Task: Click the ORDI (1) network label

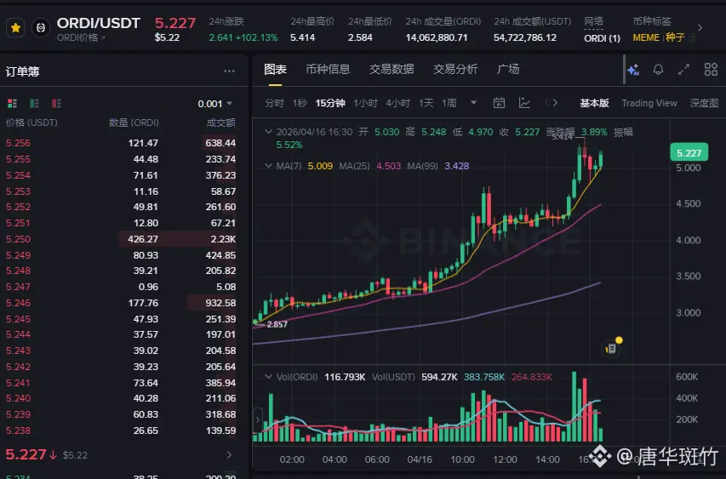Action: [x=602, y=38]
